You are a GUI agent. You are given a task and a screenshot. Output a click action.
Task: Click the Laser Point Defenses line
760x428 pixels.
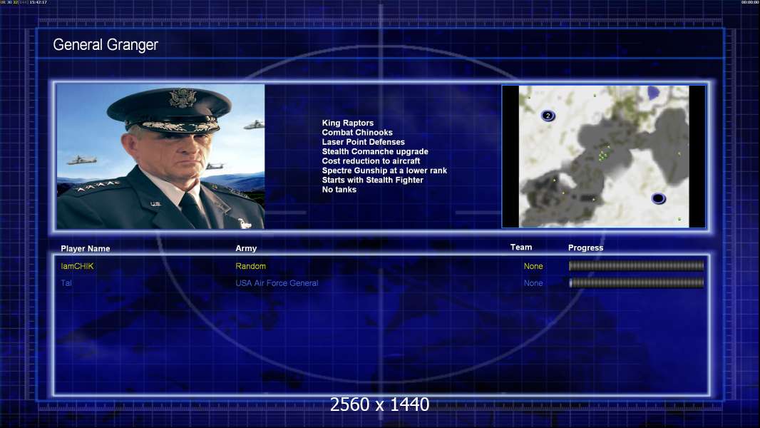click(x=363, y=142)
